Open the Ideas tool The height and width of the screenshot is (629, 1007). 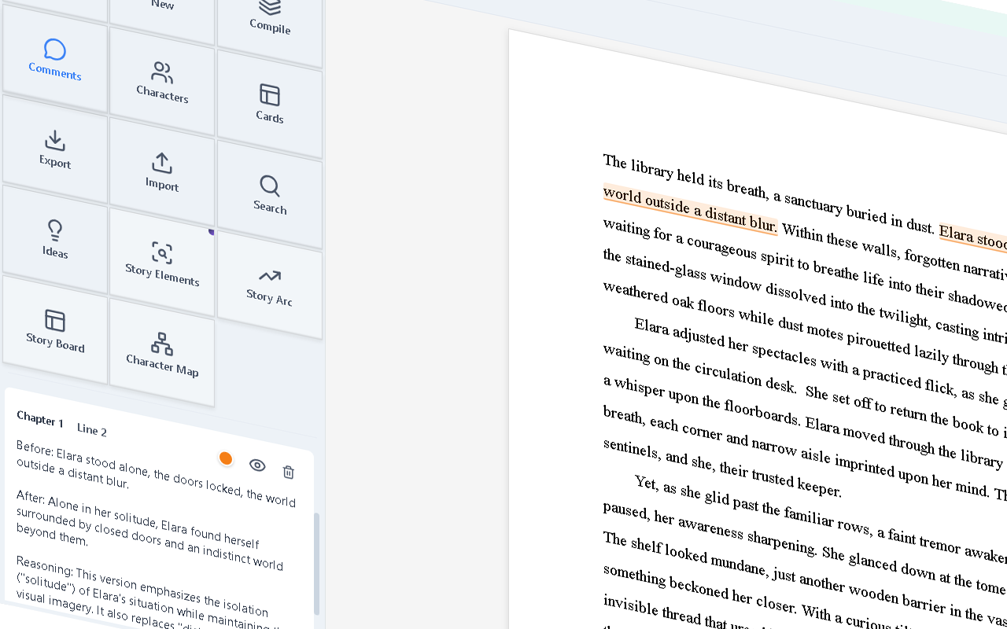[x=55, y=239]
